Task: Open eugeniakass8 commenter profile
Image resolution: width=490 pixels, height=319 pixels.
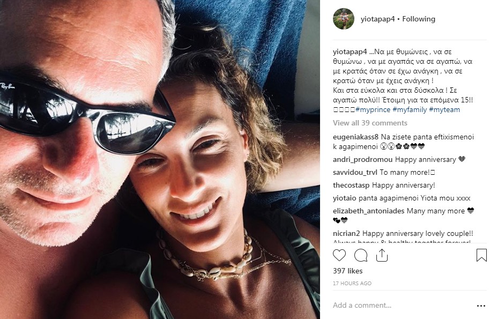Action: click(355, 137)
